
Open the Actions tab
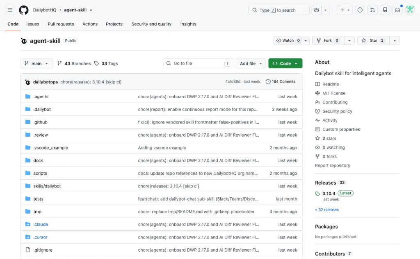coord(90,24)
